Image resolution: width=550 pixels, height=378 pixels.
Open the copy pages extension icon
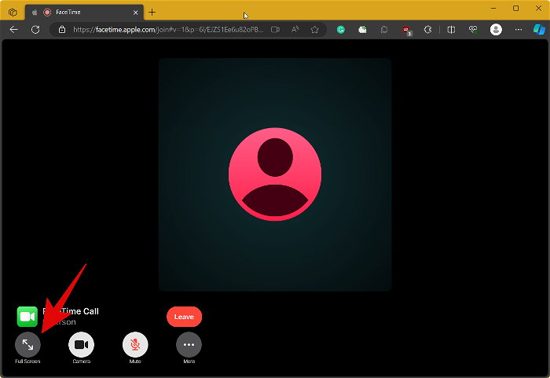pyautogui.click(x=384, y=30)
